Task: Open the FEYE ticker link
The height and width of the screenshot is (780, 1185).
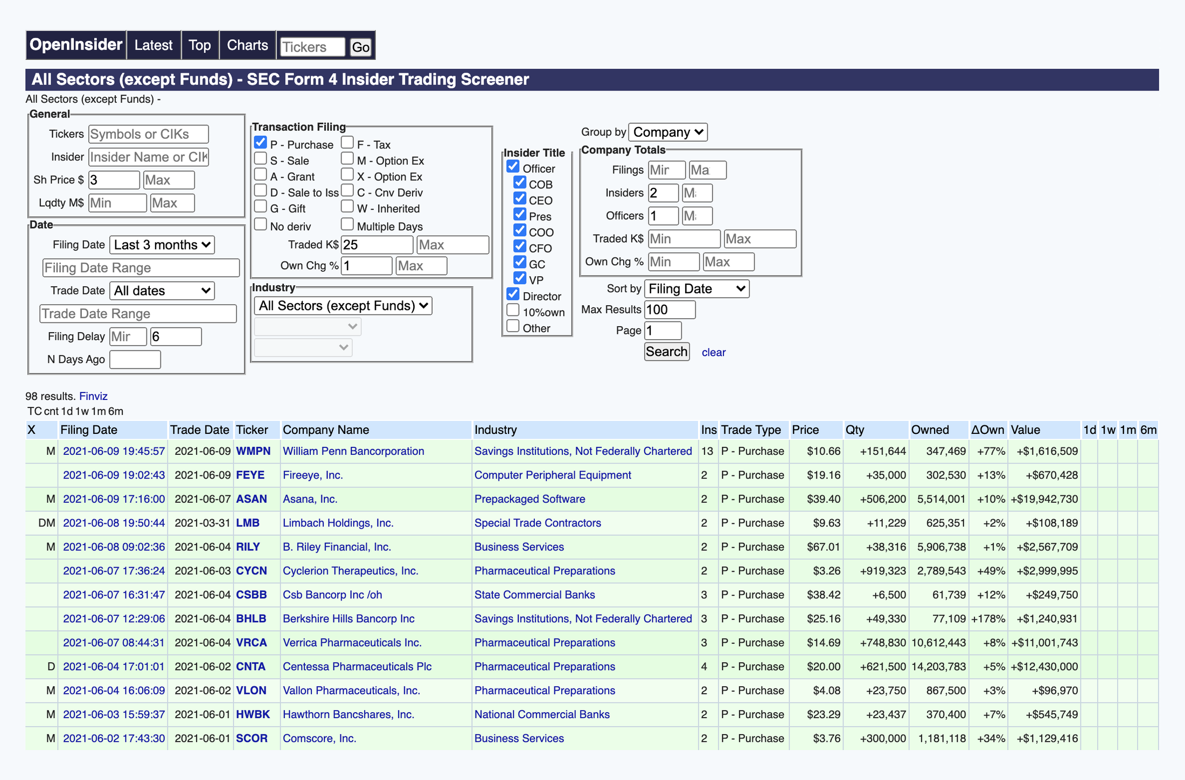Action: tap(250, 475)
